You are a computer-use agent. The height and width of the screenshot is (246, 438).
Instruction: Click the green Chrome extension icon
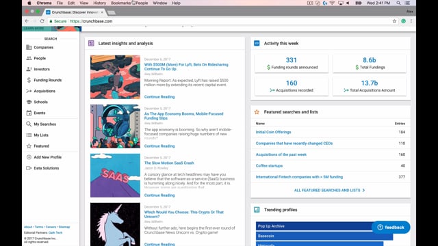[403, 21]
